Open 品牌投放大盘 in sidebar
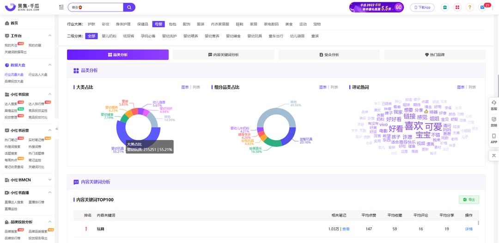Image resolution: width=499 pixels, height=243 pixels. 14,81
